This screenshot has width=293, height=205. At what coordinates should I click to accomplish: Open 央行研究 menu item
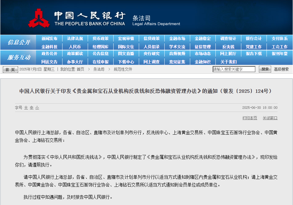point(151,53)
